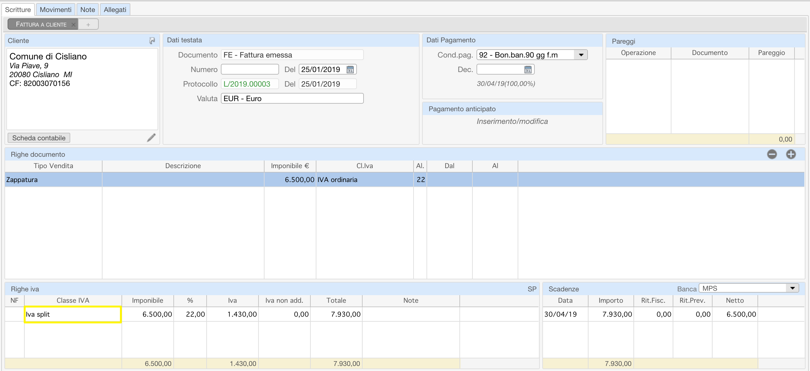Viewport: 810px width, 371px height.
Task: Click the Classe IVA column header
Action: click(x=73, y=301)
